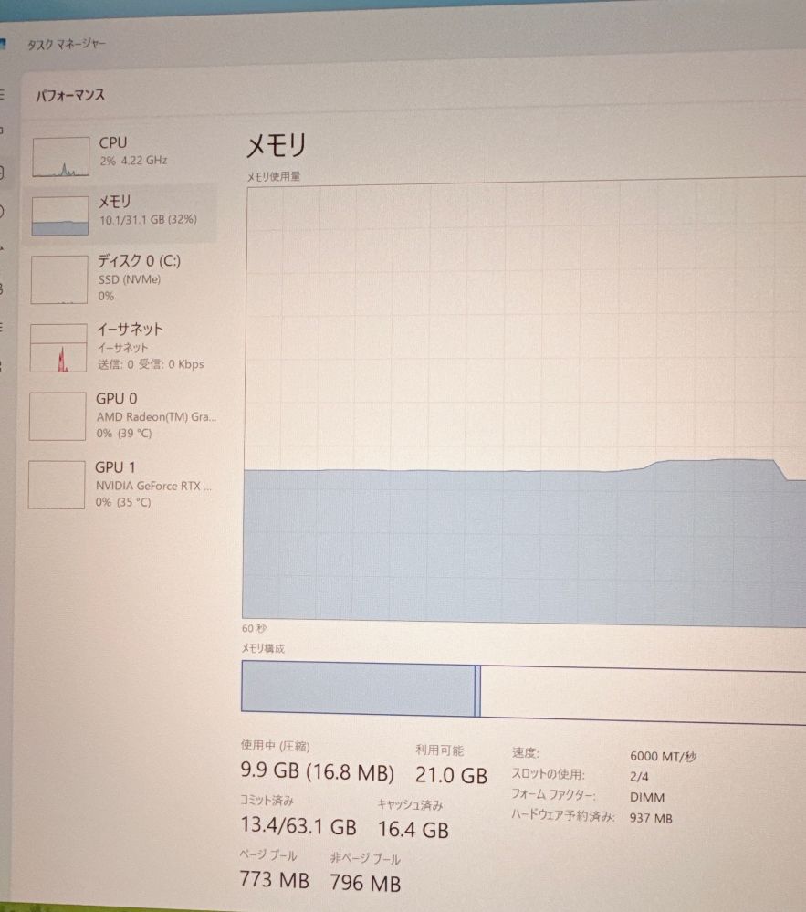Image resolution: width=806 pixels, height=912 pixels.
Task: Click the フォーム ファクター label
Action: pos(554,794)
